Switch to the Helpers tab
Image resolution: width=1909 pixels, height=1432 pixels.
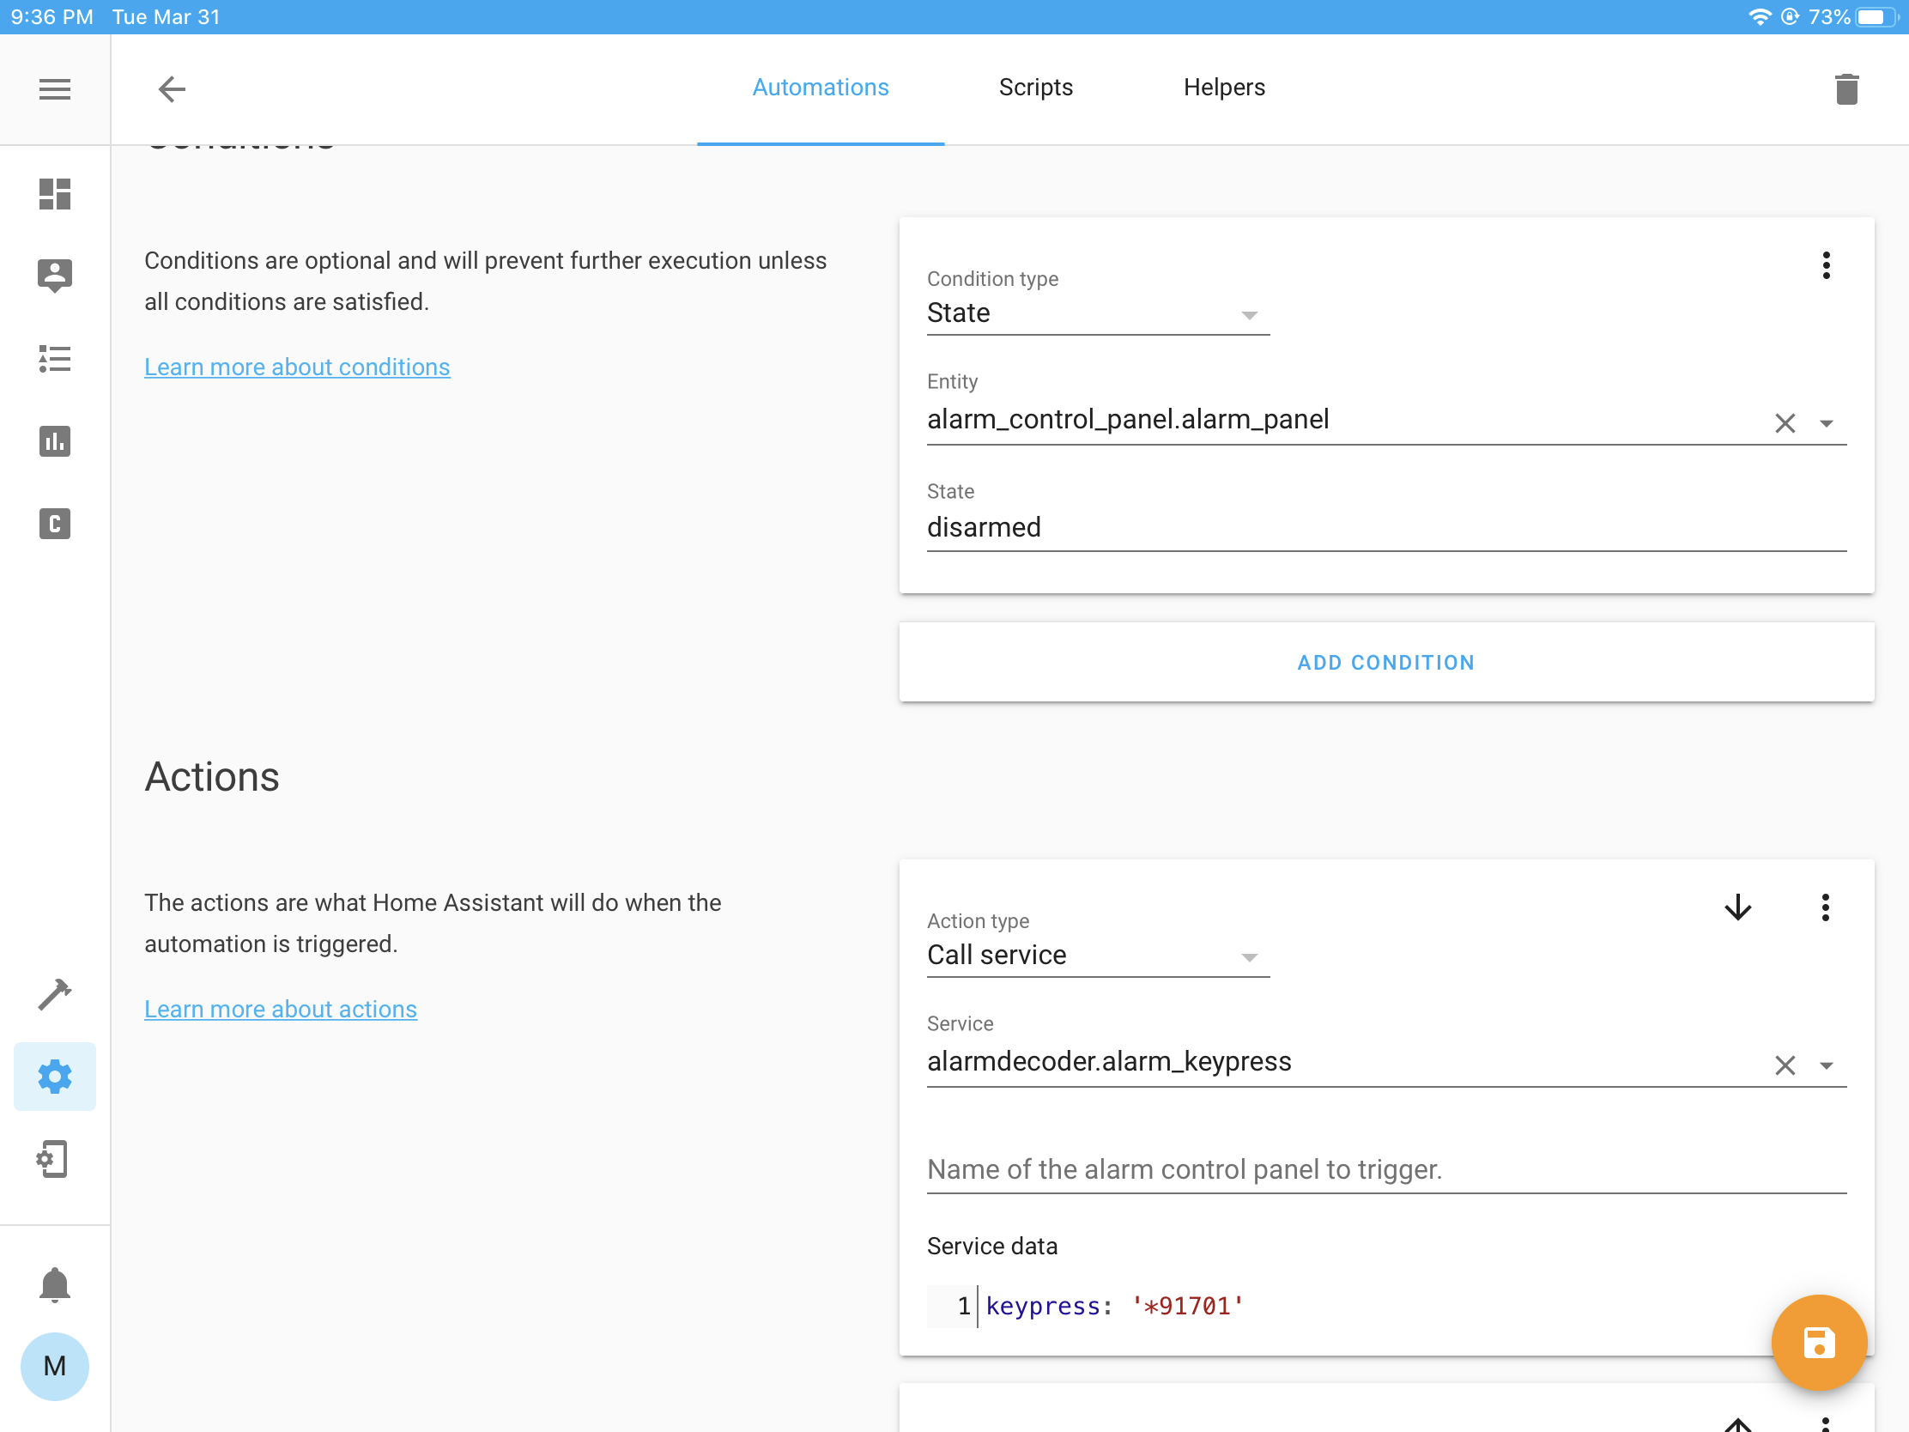(x=1223, y=88)
